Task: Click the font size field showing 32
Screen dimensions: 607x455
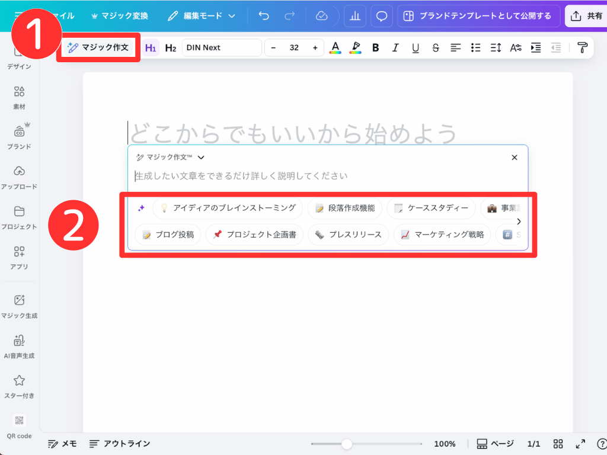Action: (294, 47)
